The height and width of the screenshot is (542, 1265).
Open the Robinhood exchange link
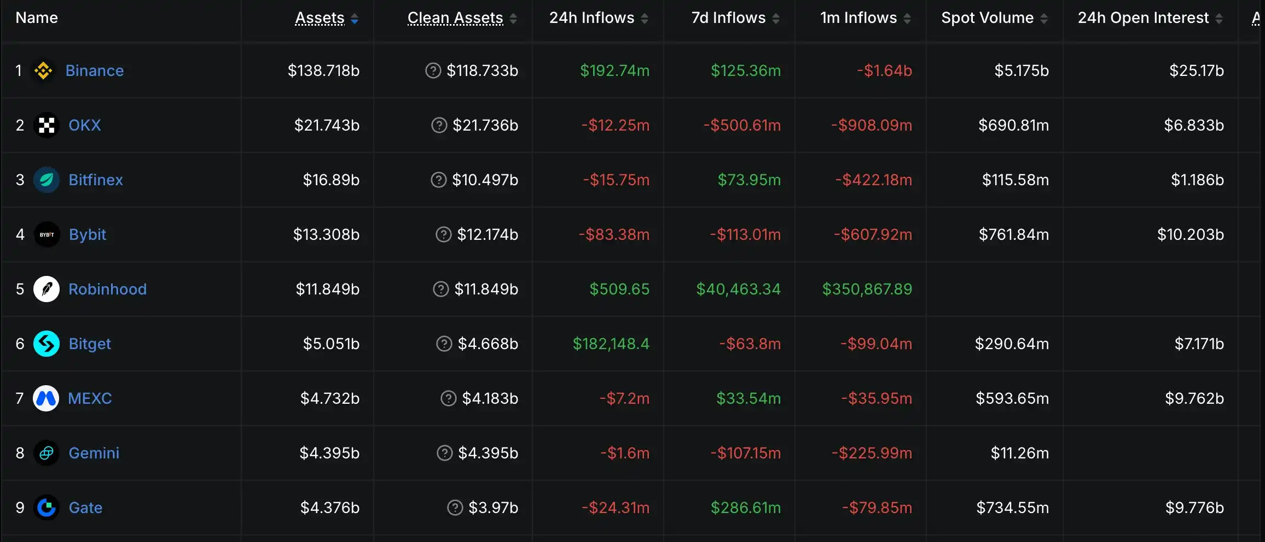(107, 289)
